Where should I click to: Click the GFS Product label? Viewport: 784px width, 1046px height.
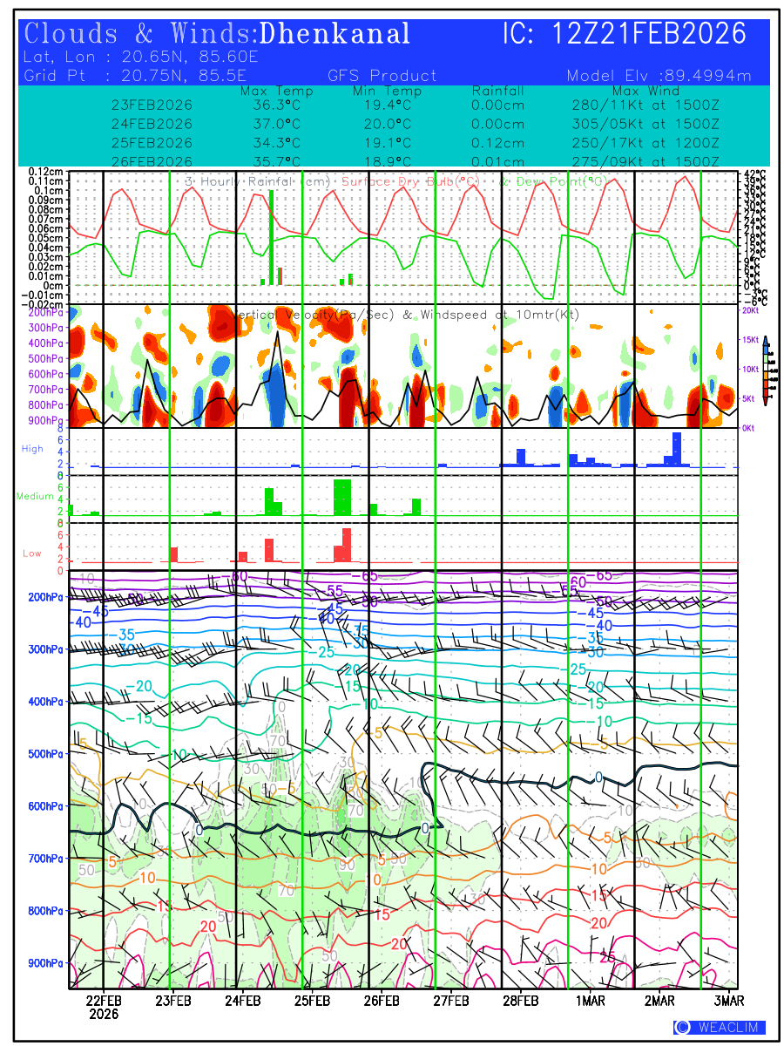pyautogui.click(x=382, y=76)
